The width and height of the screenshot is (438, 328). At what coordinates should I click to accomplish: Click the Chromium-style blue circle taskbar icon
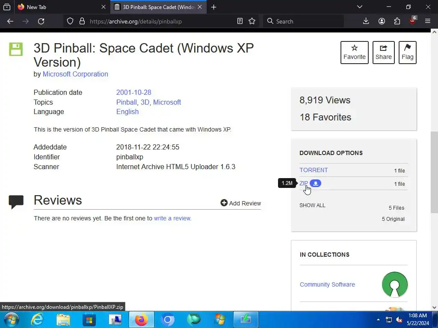pyautogui.click(x=168, y=319)
